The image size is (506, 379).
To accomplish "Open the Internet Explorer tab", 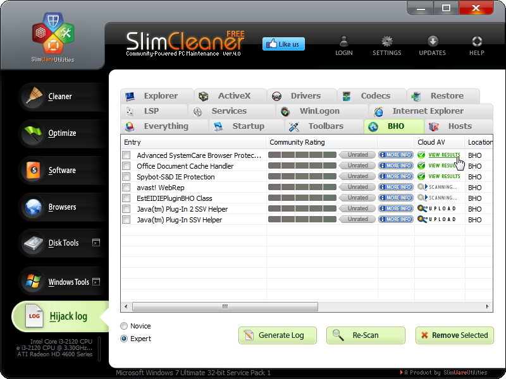I will coord(431,111).
